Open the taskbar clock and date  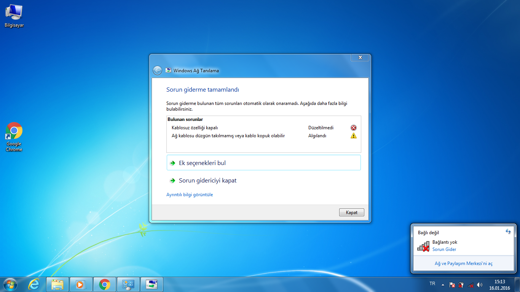click(x=499, y=285)
